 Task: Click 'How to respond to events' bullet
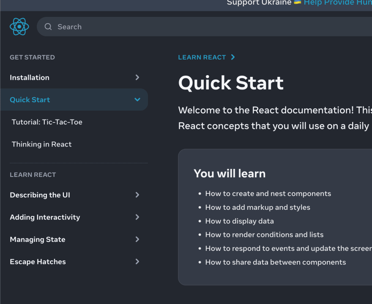coord(288,248)
